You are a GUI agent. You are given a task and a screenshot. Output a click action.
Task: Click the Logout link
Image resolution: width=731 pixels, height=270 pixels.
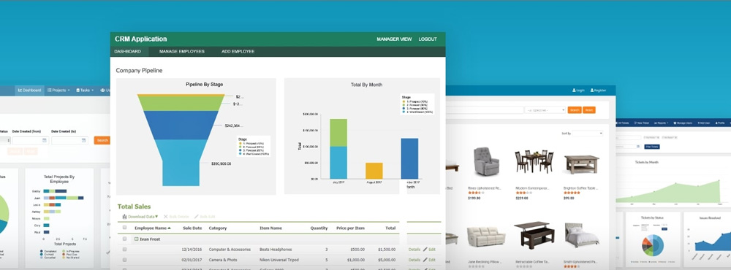tap(428, 39)
